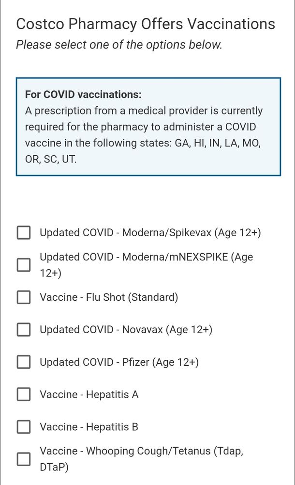Click the COVID prescription information box
295x485 pixels.
[x=147, y=125]
